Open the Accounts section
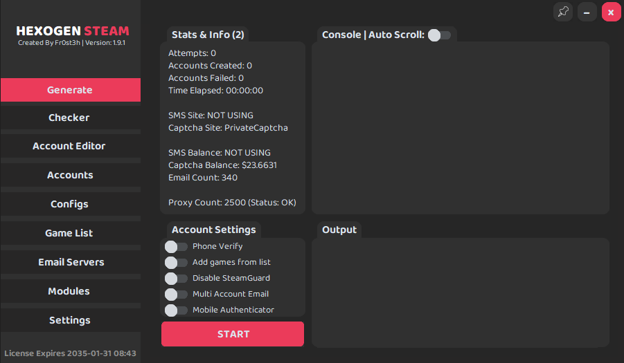Screen dimensions: 624x363 [70, 176]
